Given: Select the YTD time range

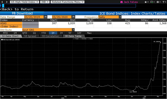Looking at the screenshot, I should [x=44, y=33].
